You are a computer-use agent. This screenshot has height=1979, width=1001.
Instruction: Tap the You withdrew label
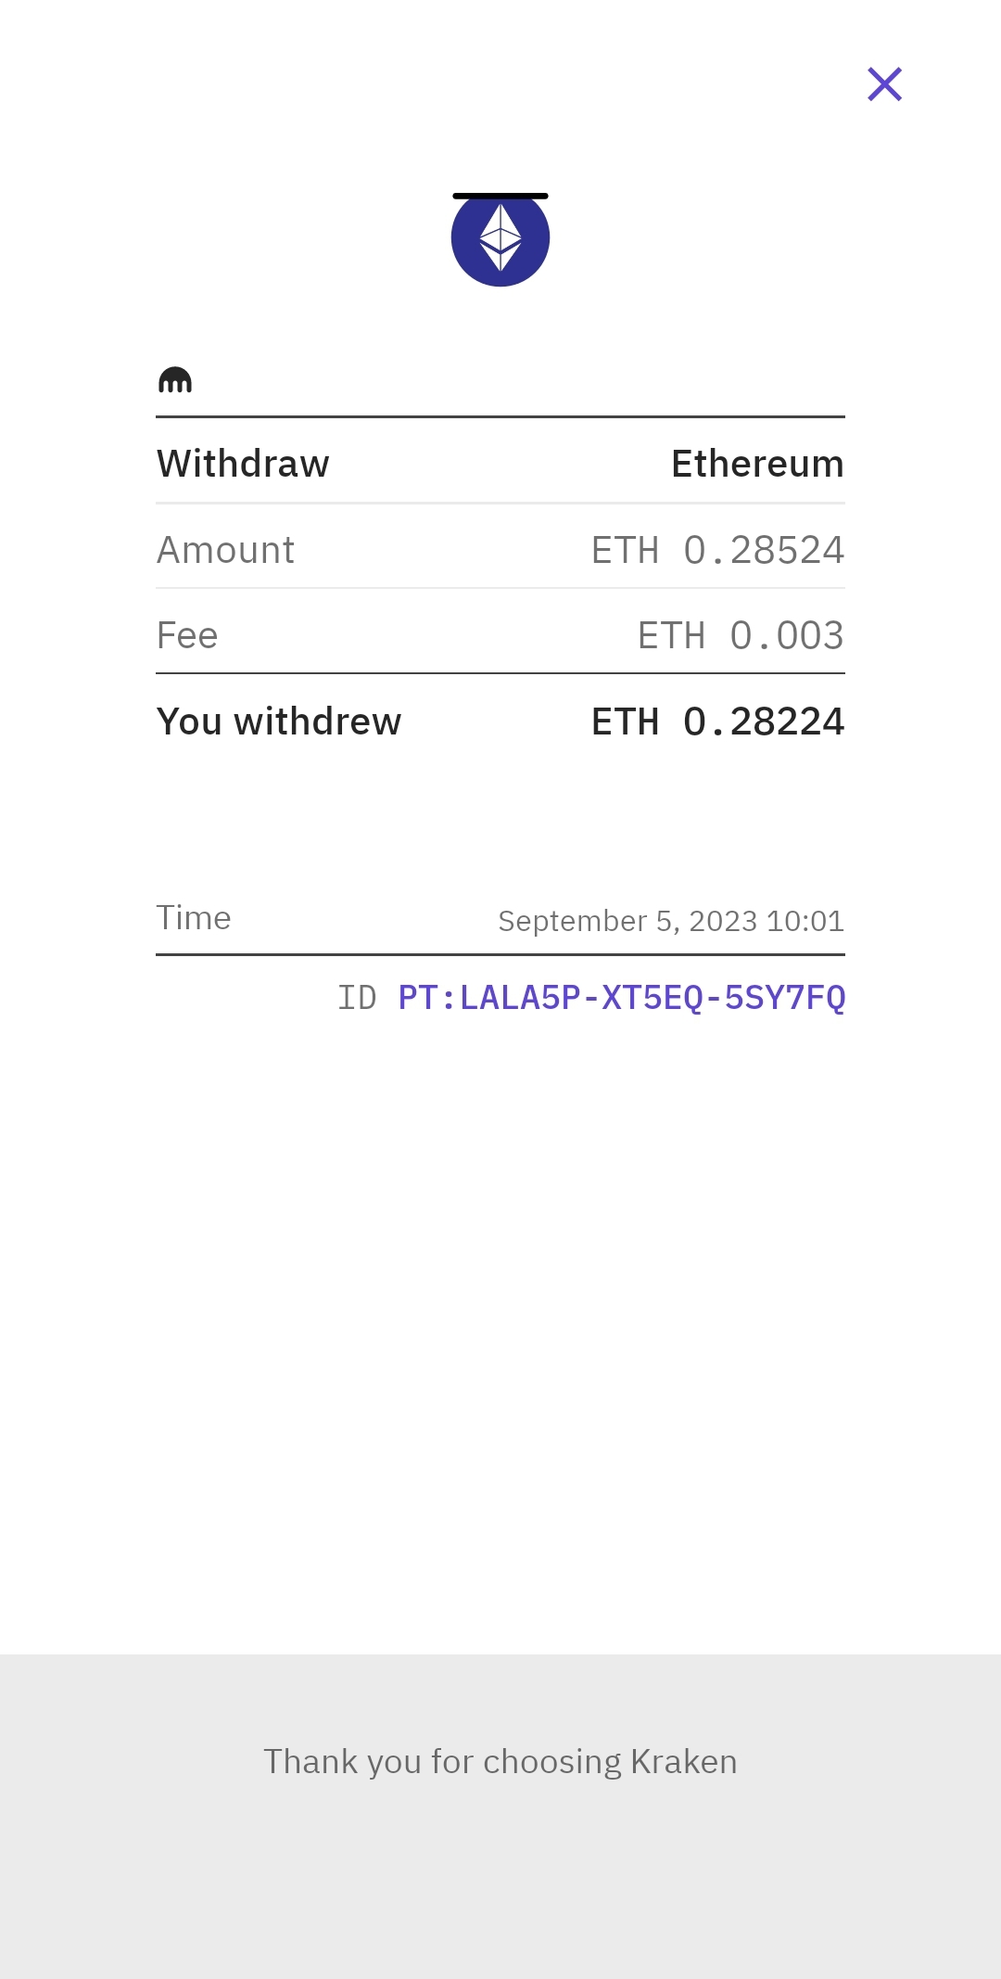279,721
